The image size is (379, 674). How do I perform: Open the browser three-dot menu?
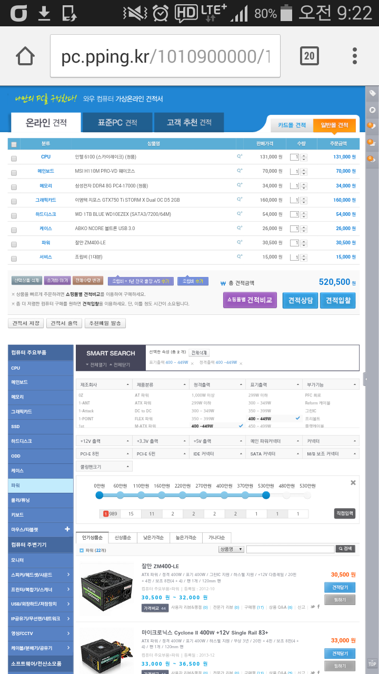tap(355, 56)
